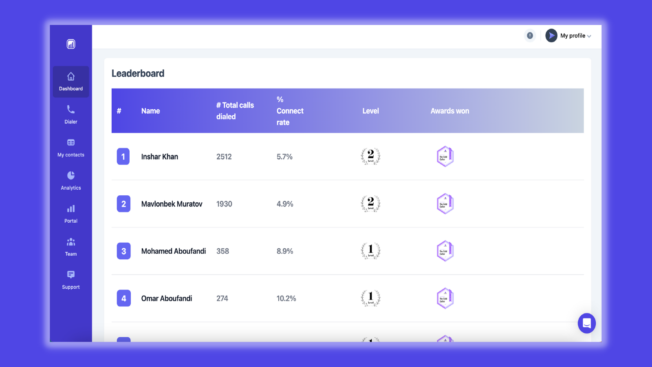Open the chat widget bubble
This screenshot has width=652, height=367.
coord(587,323)
